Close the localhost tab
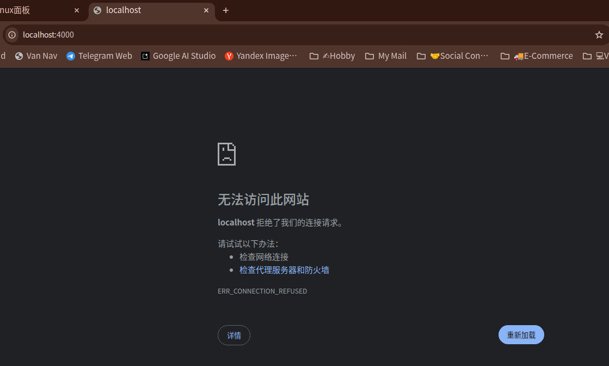The image size is (609, 366). pyautogui.click(x=206, y=10)
